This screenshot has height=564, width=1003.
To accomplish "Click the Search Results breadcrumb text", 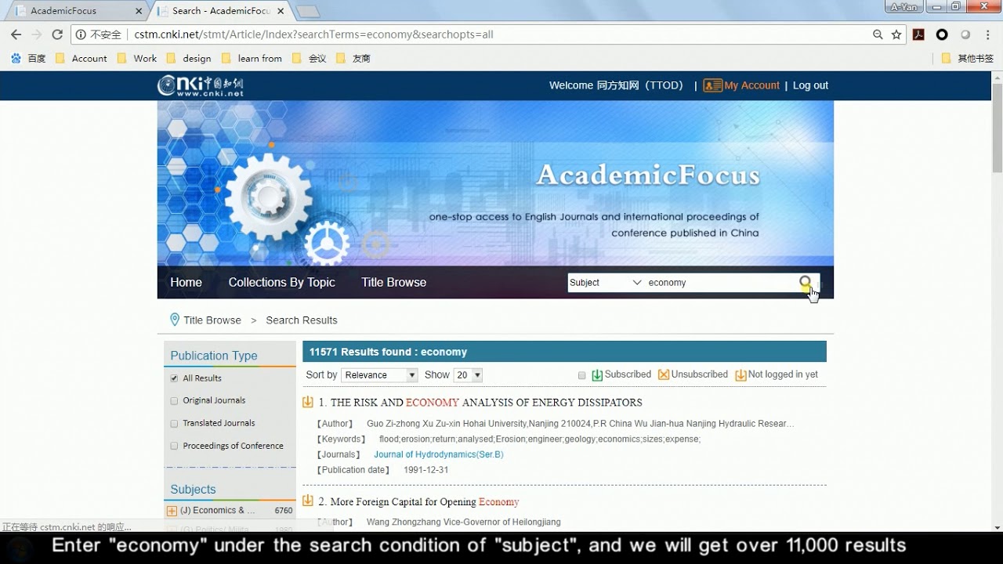I will click(x=302, y=320).
